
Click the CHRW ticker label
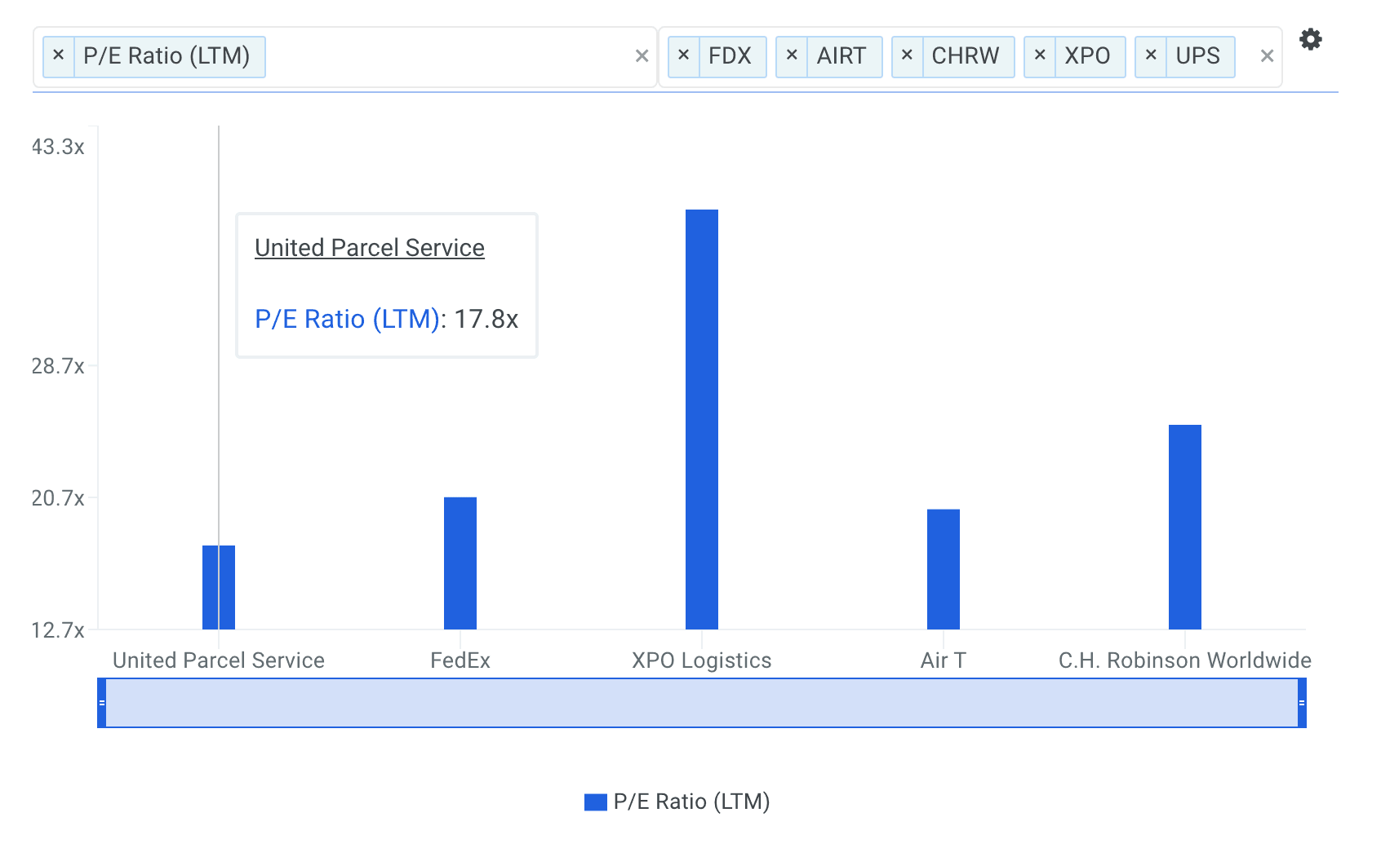point(965,55)
